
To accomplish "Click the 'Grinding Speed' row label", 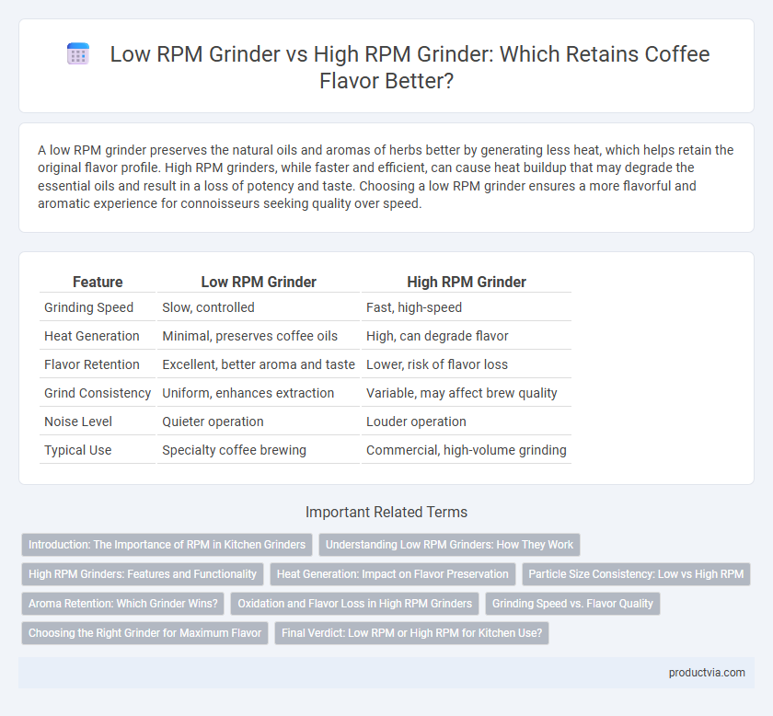I will (88, 307).
